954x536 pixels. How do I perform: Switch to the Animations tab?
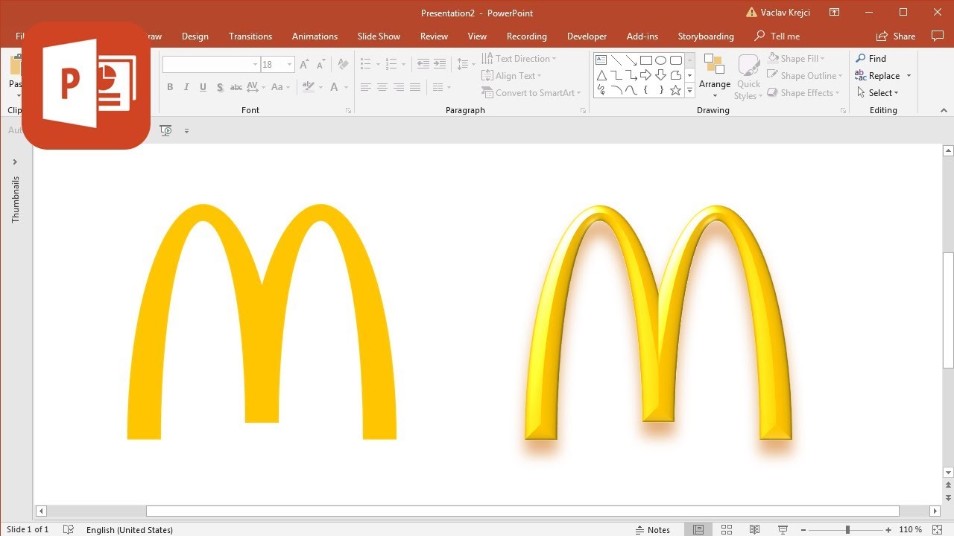click(x=315, y=36)
